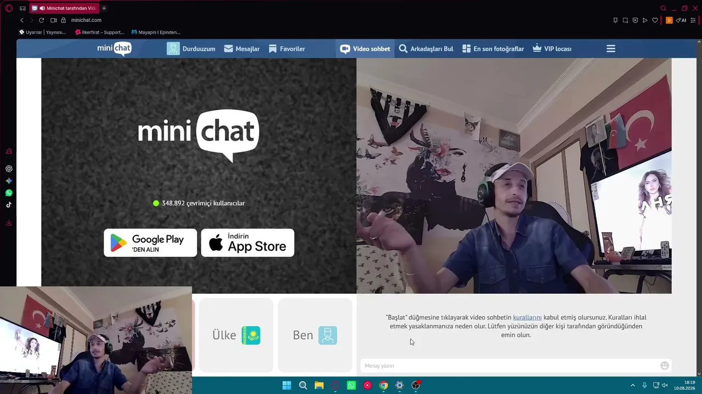Click the Google Play download badge
The height and width of the screenshot is (394, 702).
click(x=150, y=242)
